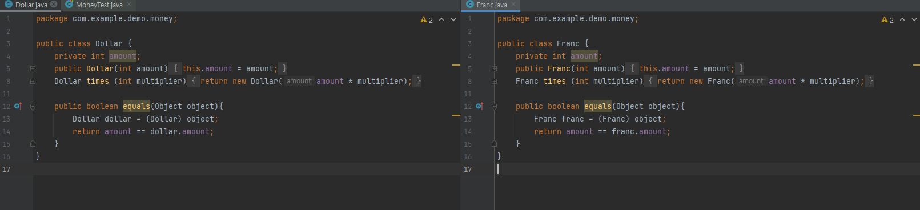The image size is (920, 210).
Task: Close the MoneyTest.java tab
Action: click(x=129, y=5)
